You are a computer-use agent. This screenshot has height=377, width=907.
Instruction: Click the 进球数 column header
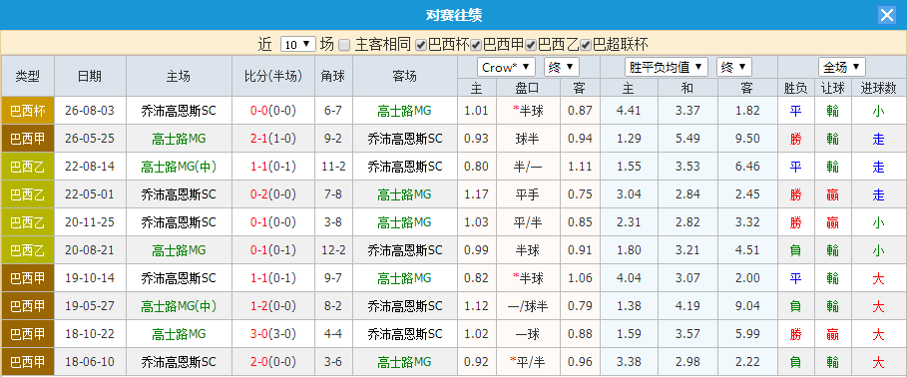878,88
